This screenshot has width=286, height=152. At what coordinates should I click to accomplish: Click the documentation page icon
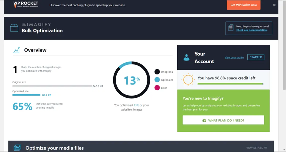[x=231, y=28]
